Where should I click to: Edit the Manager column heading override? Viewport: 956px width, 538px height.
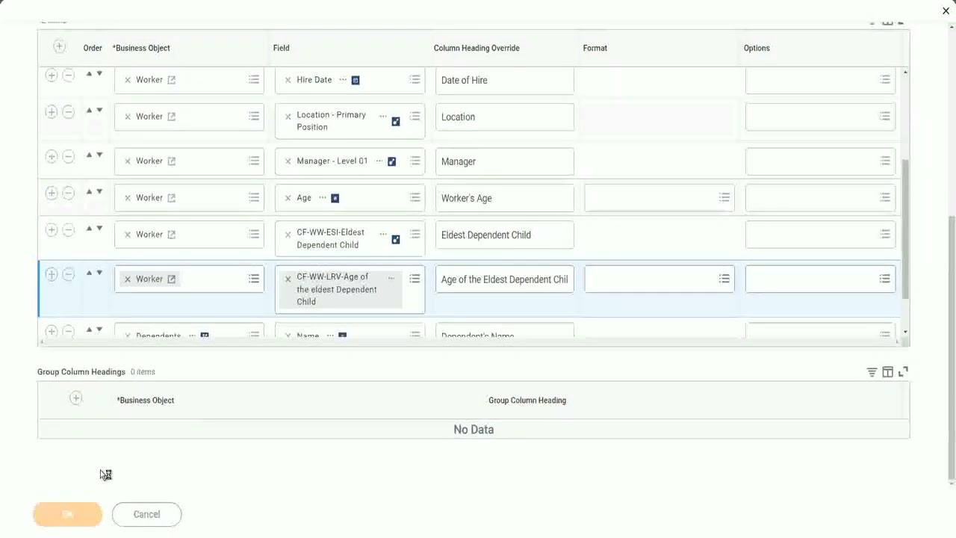(x=505, y=161)
